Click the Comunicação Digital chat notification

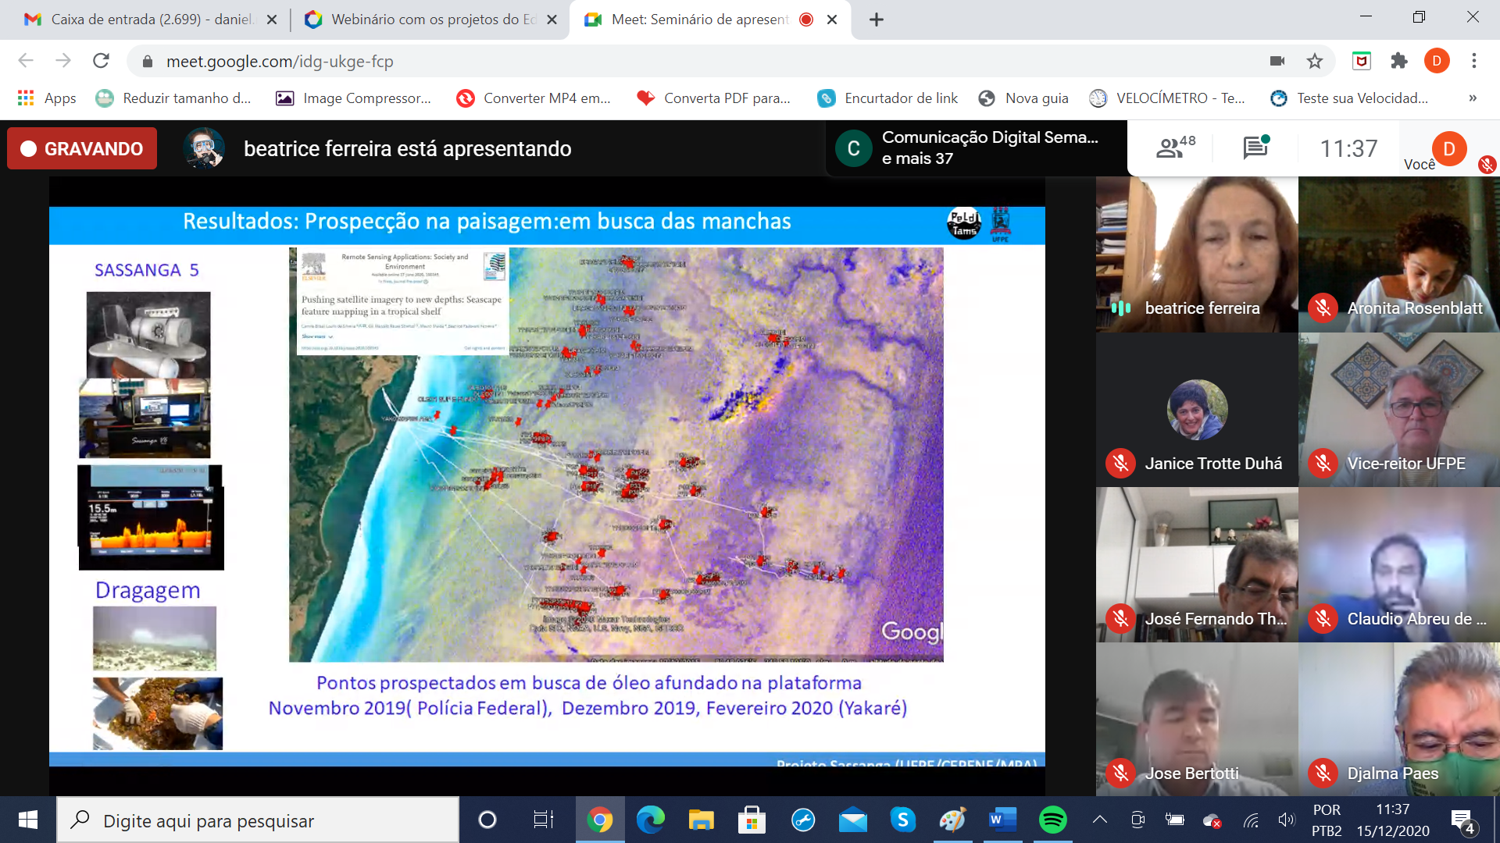pyautogui.click(x=977, y=148)
